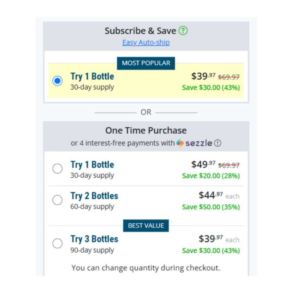Click the Sezzle logo

click(194, 143)
